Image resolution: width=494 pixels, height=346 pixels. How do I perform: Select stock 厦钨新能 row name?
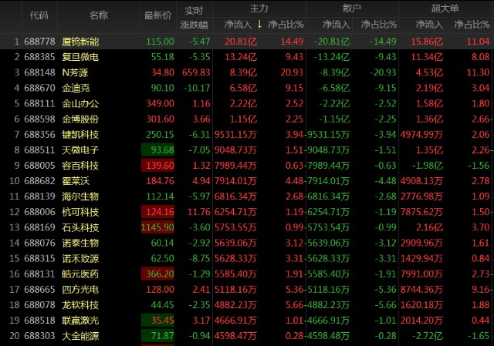tap(80, 42)
